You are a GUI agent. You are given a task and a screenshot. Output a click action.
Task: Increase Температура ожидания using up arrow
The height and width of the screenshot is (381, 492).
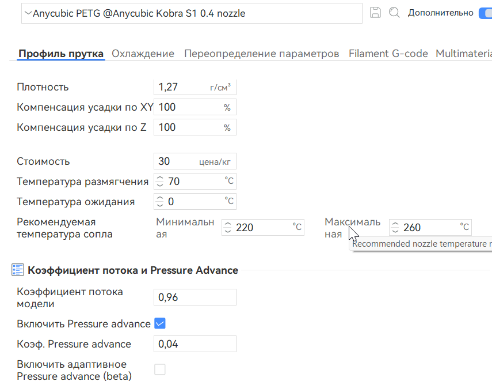[159, 198]
